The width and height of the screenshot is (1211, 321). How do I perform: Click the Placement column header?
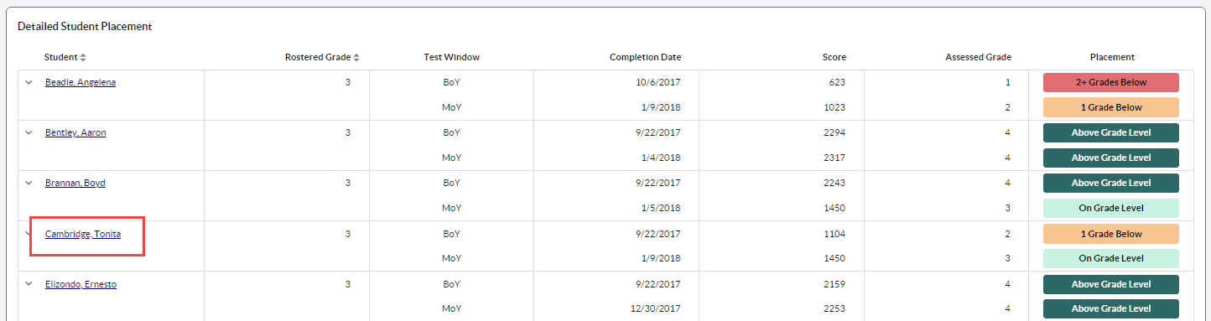point(1112,57)
